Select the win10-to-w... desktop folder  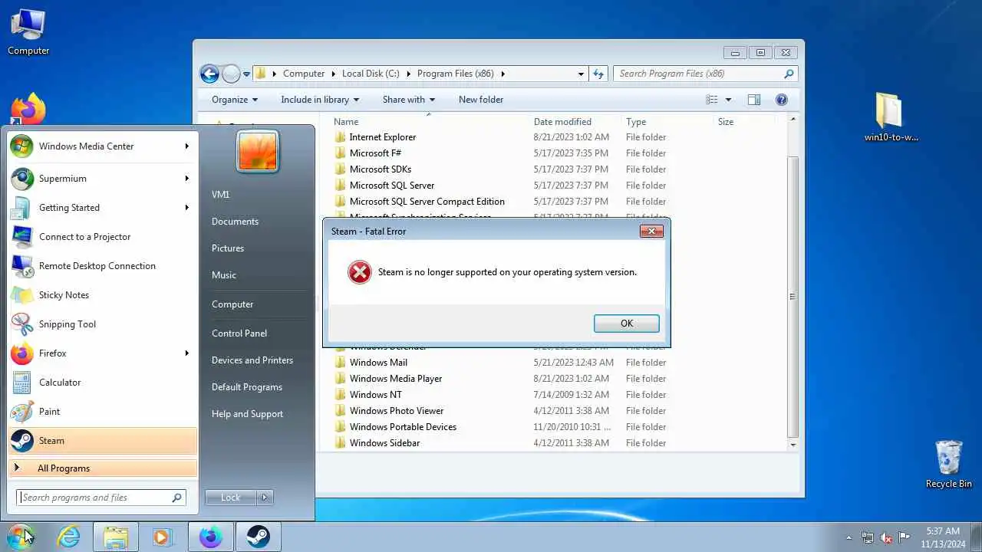tap(891, 117)
